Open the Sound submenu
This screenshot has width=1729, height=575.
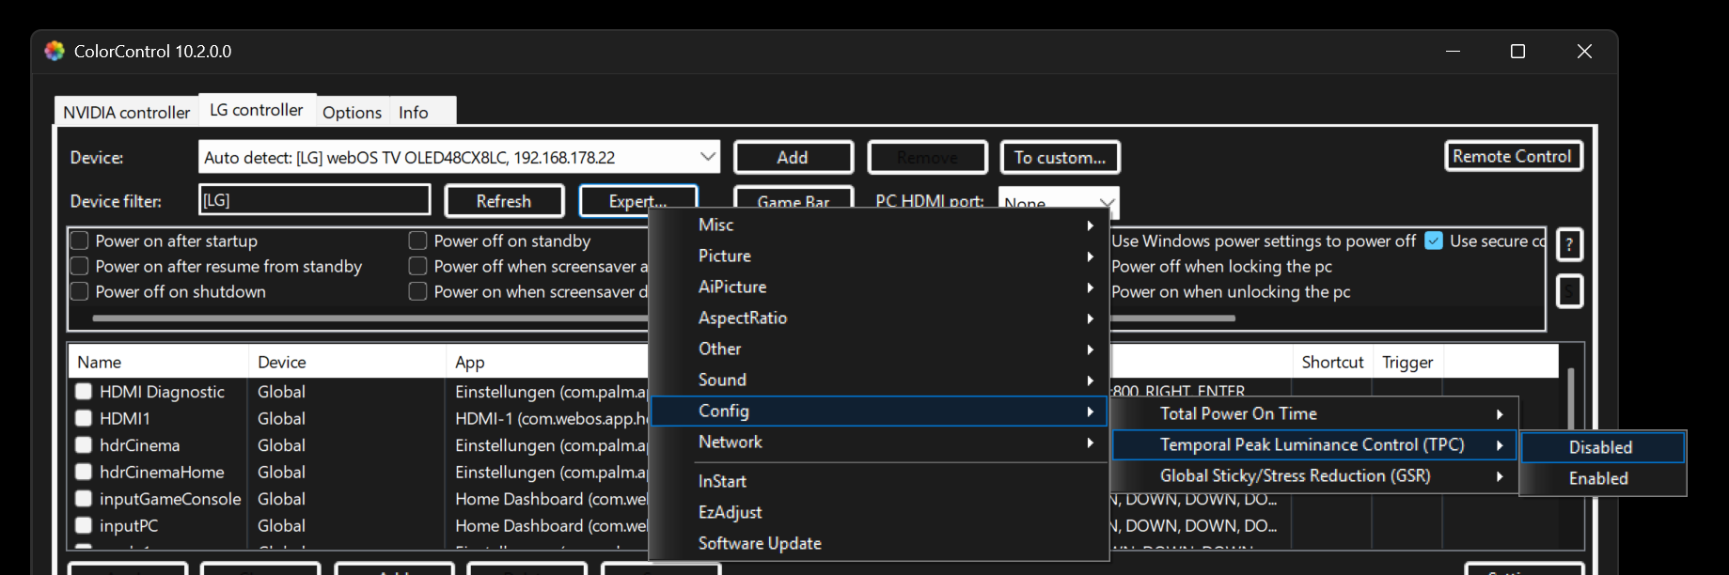879,380
